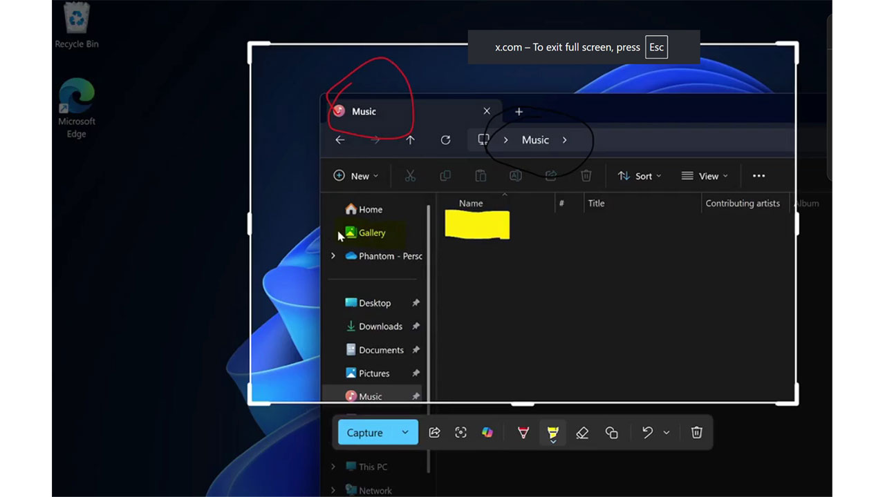Open See more options (three dots)
This screenshot has height=497, width=885.
click(x=758, y=176)
